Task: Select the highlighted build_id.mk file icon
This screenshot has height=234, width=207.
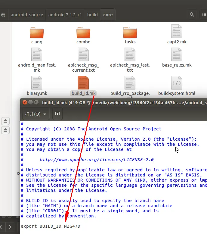Action: click(x=83, y=83)
